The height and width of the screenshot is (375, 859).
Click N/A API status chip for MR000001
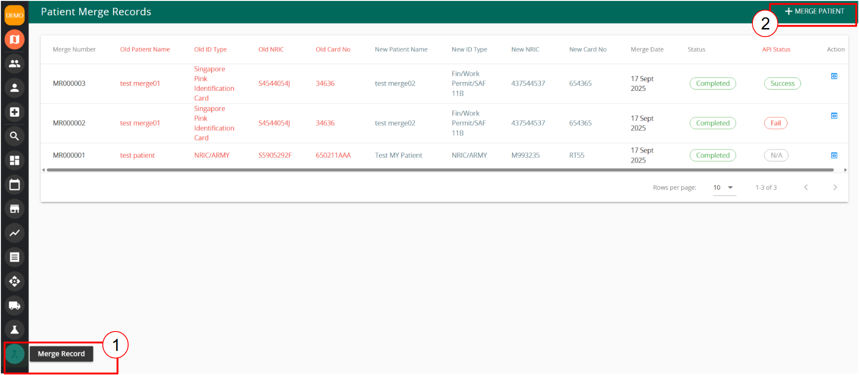(776, 155)
